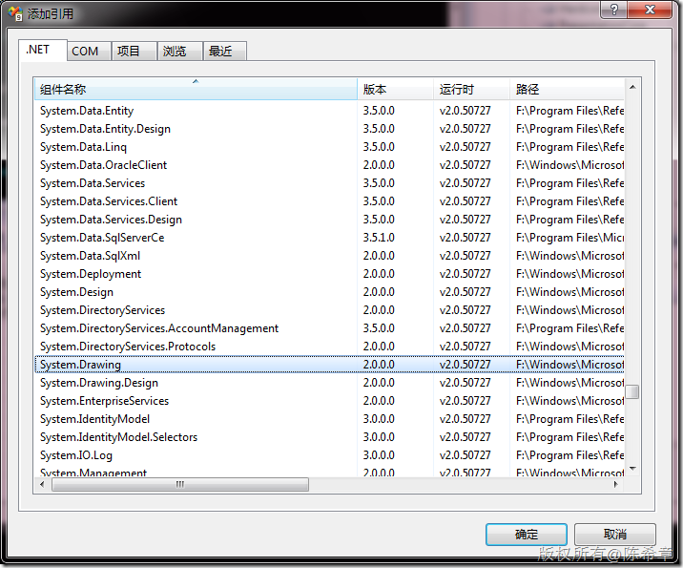683x568 pixels.
Task: Click the horizontal scrollbar right arrow
Action: coord(616,484)
